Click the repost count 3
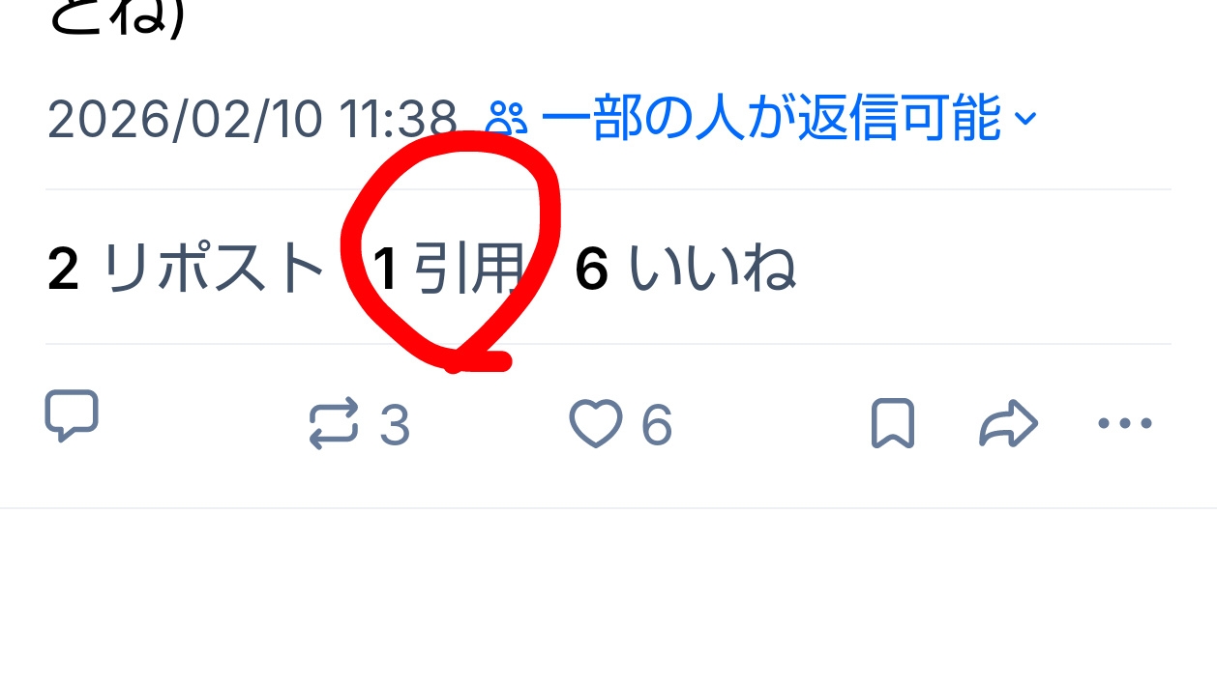This screenshot has width=1217, height=684. click(394, 426)
